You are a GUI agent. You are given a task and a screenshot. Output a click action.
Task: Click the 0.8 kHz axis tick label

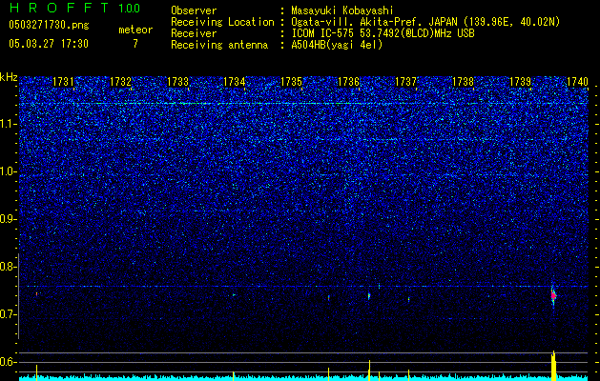pos(9,267)
